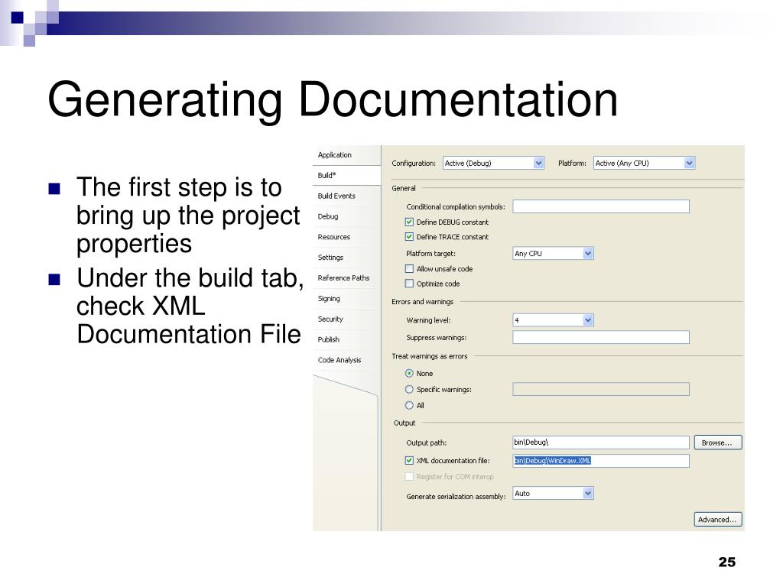The width and height of the screenshot is (783, 587).
Task: Check the Optimize code box
Action: click(x=409, y=284)
